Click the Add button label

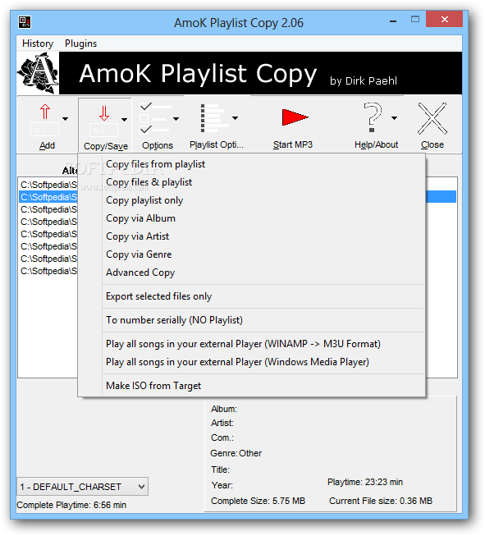click(x=47, y=145)
